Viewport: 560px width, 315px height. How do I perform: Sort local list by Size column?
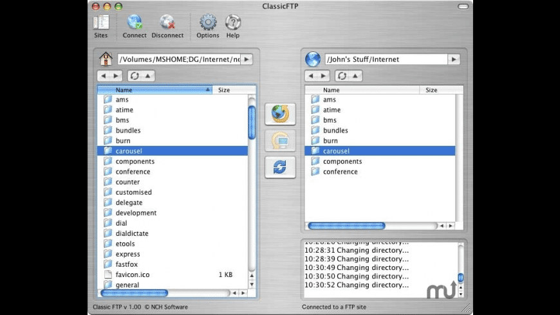coord(234,90)
